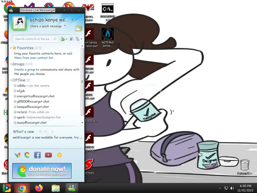Click the What's new heading
The width and height of the screenshot is (257, 193).
(23, 132)
